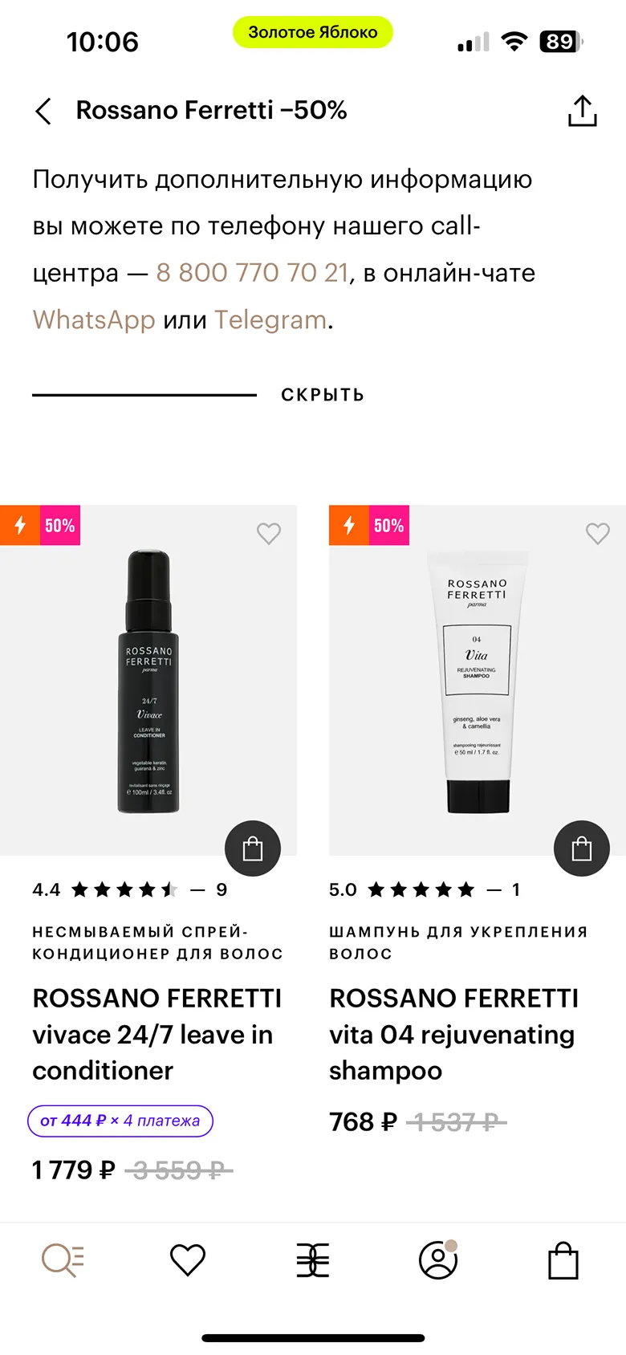Open profile tab with notification dot
This screenshot has height=1355, width=626.
[438, 1260]
